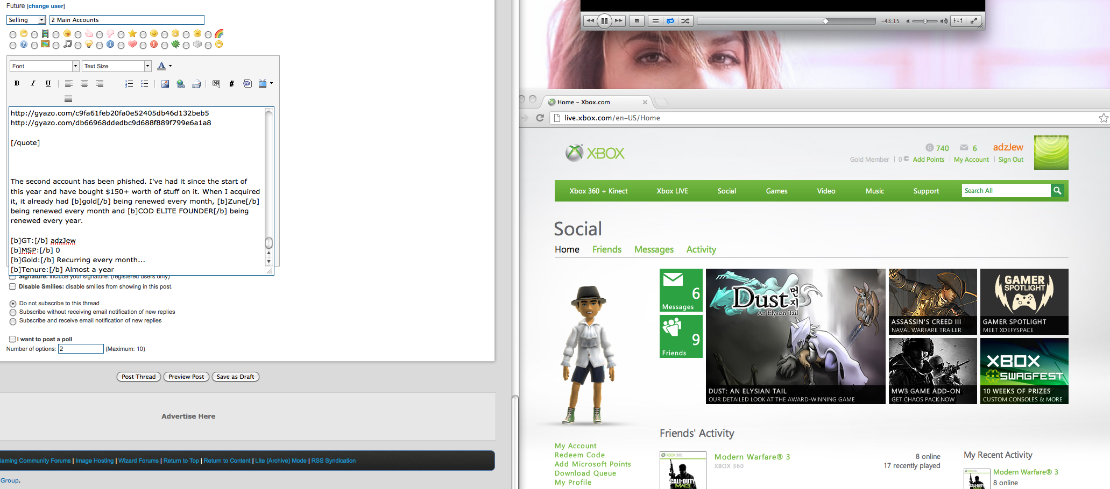Viewport: 1110px width, 489px height.
Task: Open the Text Size dropdown
Action: point(117,66)
